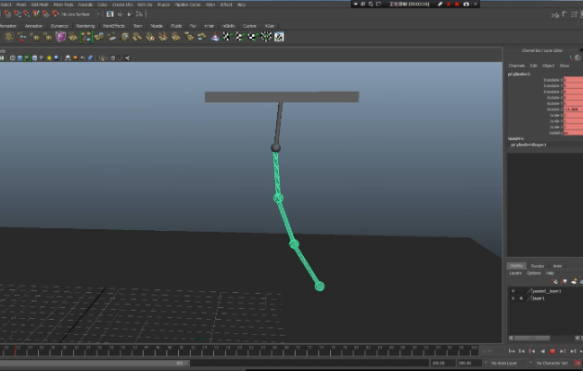Click the green-bracketed shelf icon

pyautogui.click(x=86, y=36)
